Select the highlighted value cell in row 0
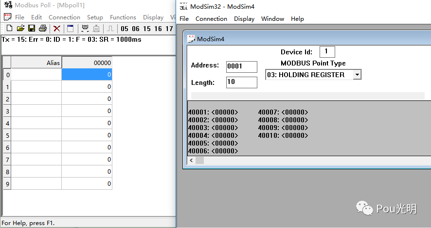The width and height of the screenshot is (431, 228). click(x=87, y=75)
